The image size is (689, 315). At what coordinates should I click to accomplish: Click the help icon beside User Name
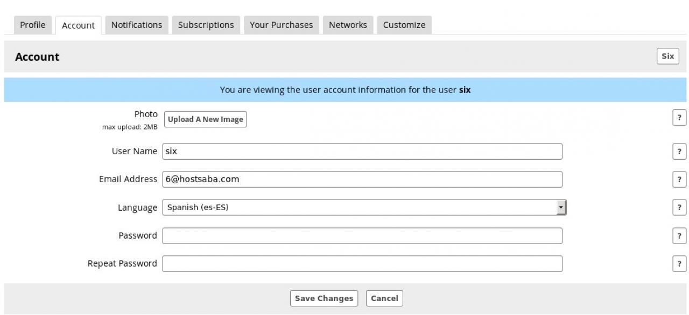pyautogui.click(x=679, y=152)
